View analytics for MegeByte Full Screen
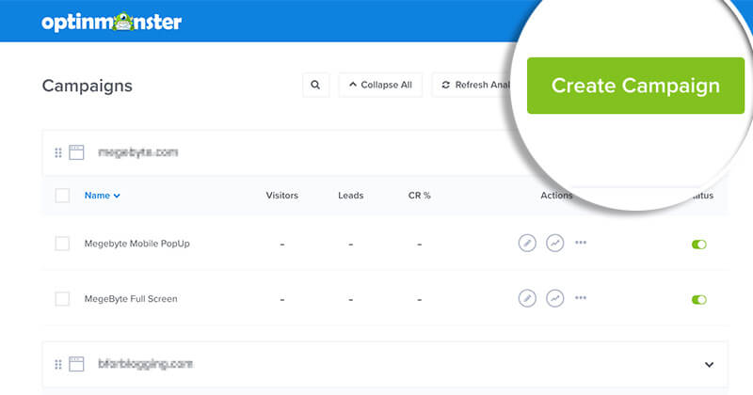The image size is (753, 395). coord(554,298)
